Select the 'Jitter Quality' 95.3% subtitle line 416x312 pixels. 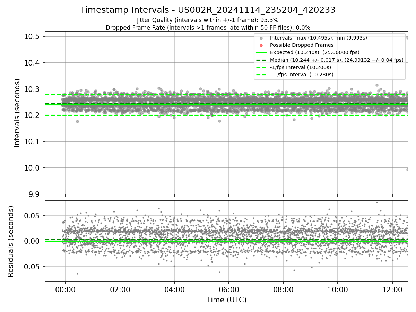(208, 20)
